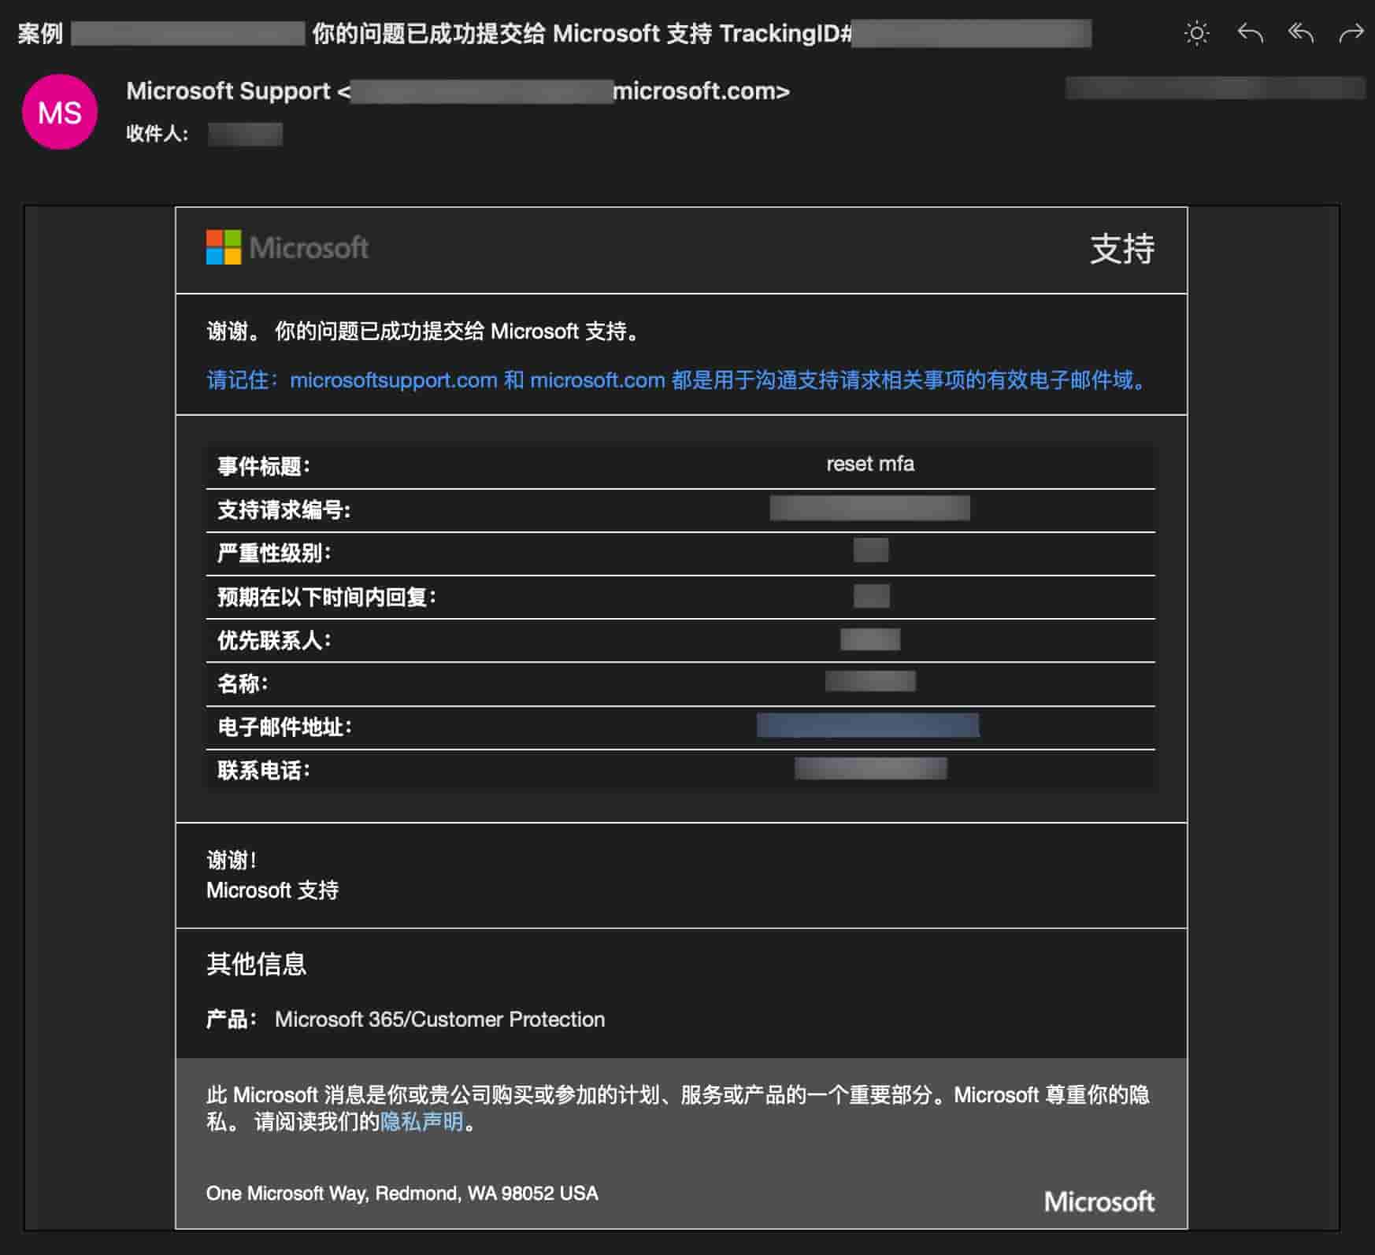The height and width of the screenshot is (1255, 1375).
Task: Click the Microsoft logo in the email footer
Action: pos(1099,1201)
